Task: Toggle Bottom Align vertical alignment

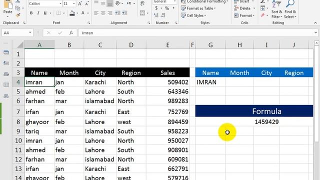Action: [110, 3]
